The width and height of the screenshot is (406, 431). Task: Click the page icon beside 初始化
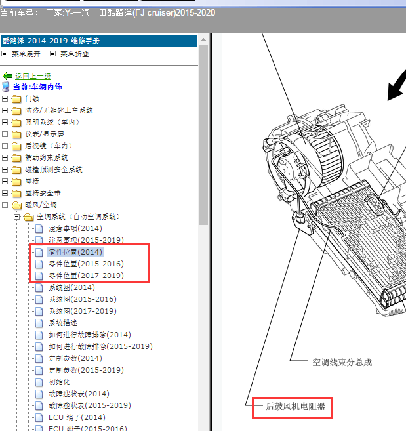[x=39, y=382]
